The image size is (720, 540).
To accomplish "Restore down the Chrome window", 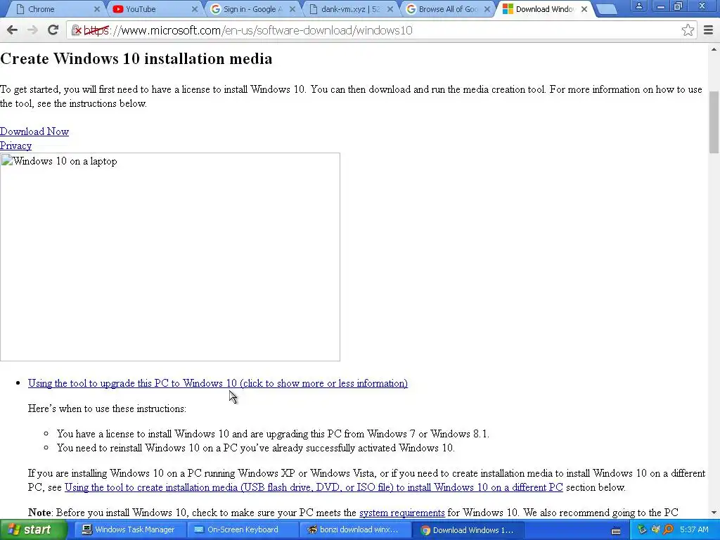I will click(x=679, y=6).
